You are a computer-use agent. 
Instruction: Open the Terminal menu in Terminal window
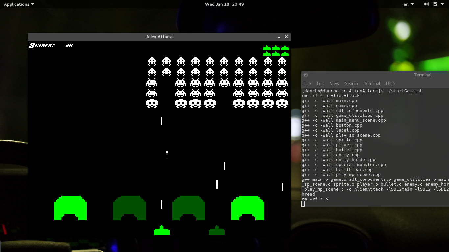(x=372, y=83)
